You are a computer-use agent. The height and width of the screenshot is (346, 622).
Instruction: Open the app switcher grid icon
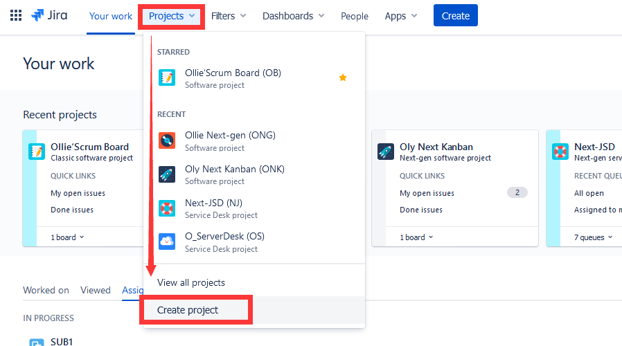(16, 15)
